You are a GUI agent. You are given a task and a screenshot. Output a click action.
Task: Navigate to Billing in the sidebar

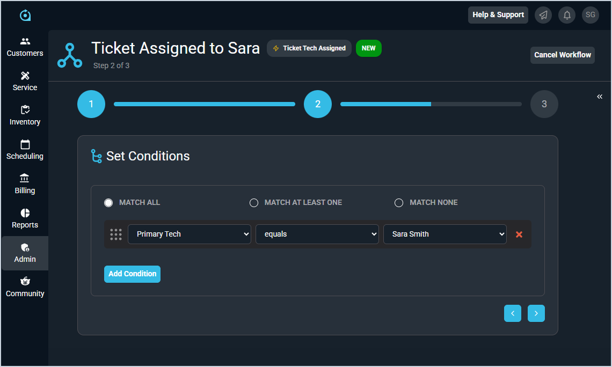point(25,185)
